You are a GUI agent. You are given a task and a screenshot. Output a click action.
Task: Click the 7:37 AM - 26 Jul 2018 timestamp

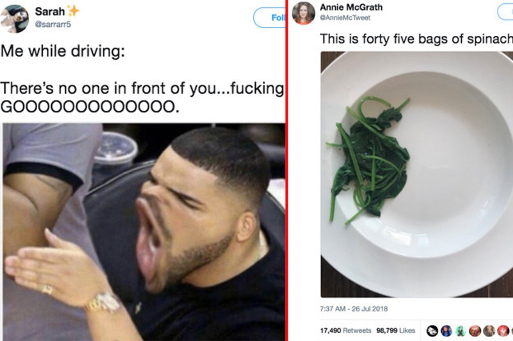coord(354,309)
